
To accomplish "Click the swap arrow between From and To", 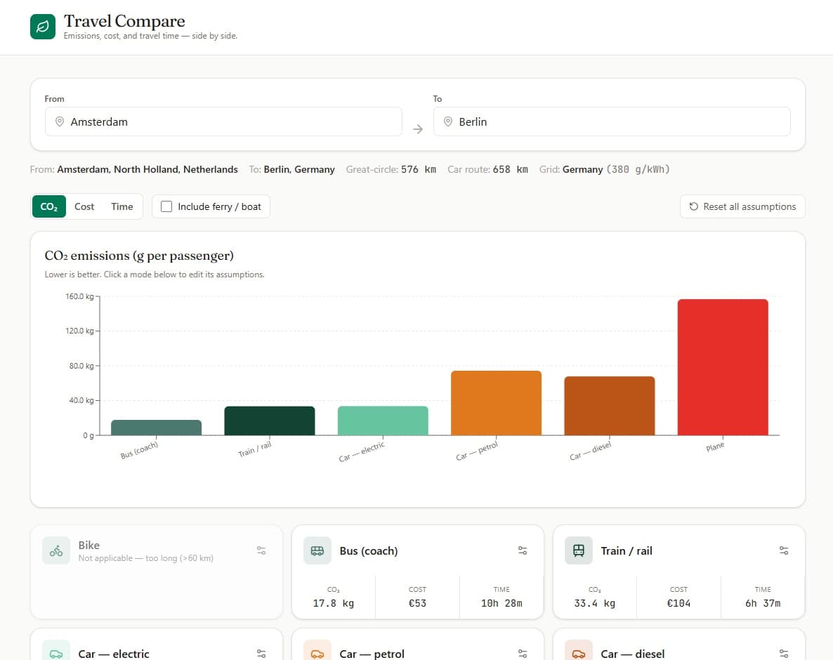I will pyautogui.click(x=419, y=128).
